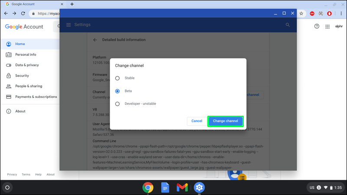The image size is (347, 195).
Task: Select the Beta channel radio button
Action: tap(117, 91)
